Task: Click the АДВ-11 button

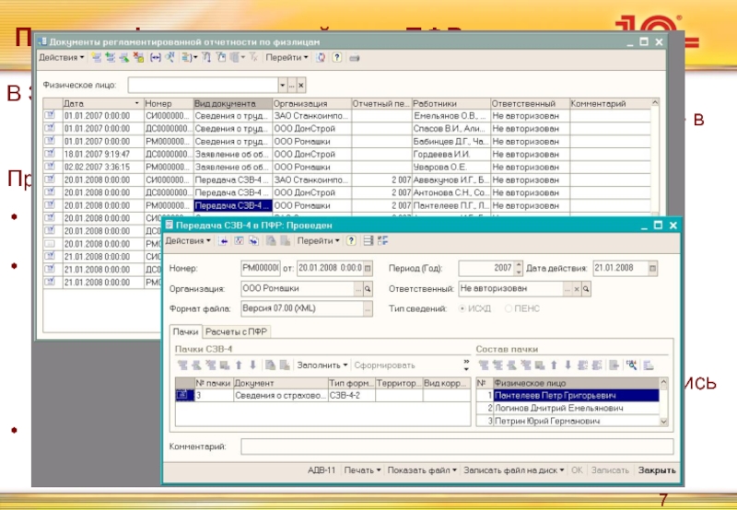Action: 322,469
